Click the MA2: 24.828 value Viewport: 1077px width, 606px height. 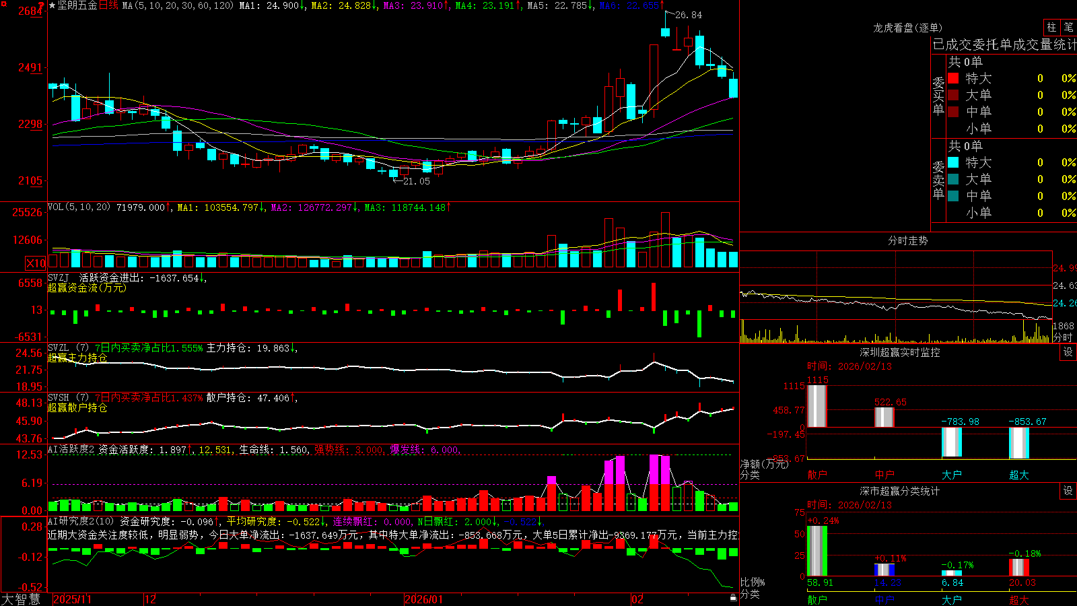tap(344, 5)
